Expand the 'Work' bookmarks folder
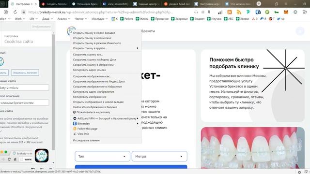The width and height of the screenshot is (310, 174). [20, 19]
